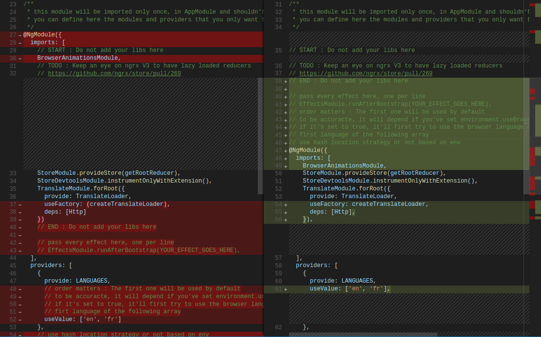Screen dimensions: 541x337
Task: Click added line 48 'imports: ['
Action: coord(313,158)
